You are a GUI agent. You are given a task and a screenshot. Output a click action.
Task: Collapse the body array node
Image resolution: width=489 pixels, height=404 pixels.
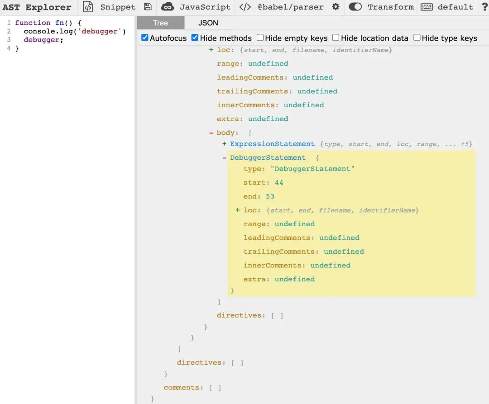(211, 133)
